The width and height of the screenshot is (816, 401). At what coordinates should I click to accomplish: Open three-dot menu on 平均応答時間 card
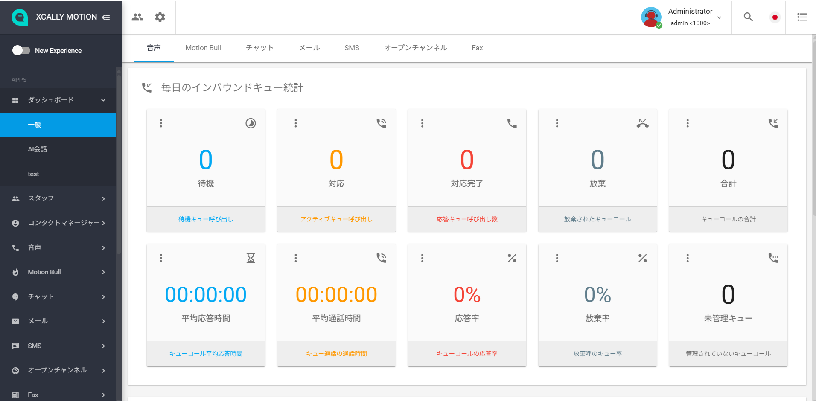(161, 258)
